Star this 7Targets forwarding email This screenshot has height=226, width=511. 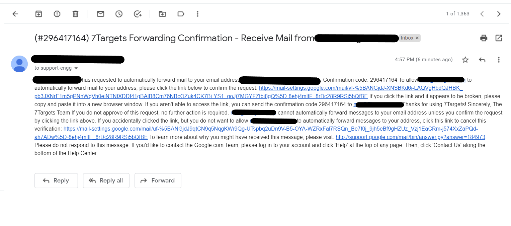465,60
